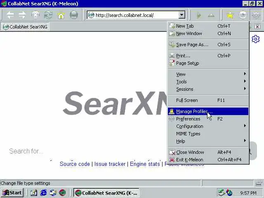Expand the Sessions submenu

[x=208, y=89]
